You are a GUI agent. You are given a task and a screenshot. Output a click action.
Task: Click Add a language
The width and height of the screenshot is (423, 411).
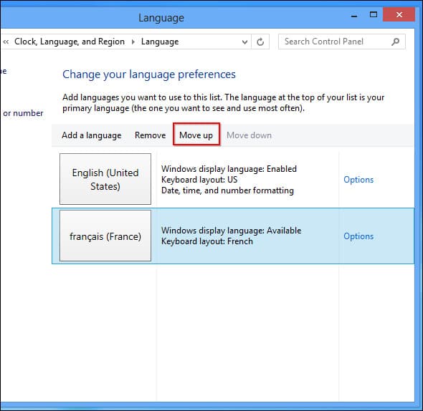[92, 135]
